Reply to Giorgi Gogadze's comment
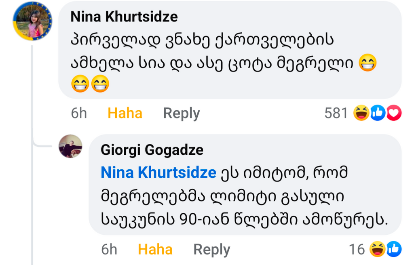414x265 pixels. coord(211,249)
